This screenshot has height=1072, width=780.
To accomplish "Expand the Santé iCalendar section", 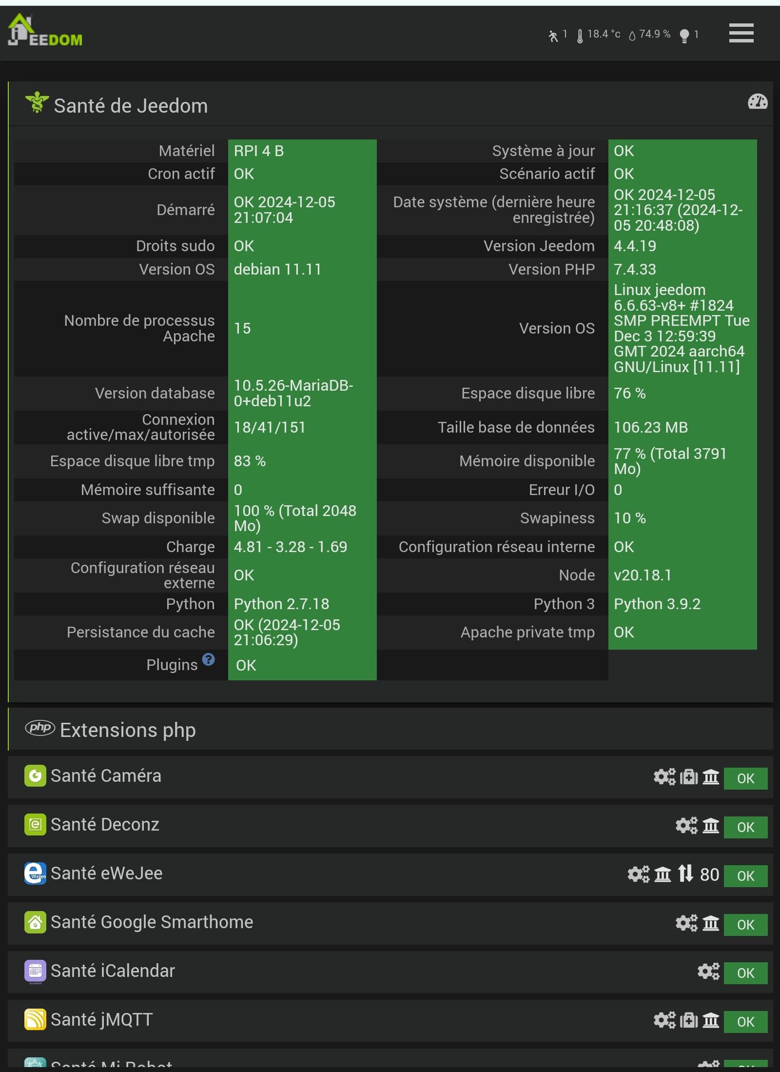I will 113,971.
